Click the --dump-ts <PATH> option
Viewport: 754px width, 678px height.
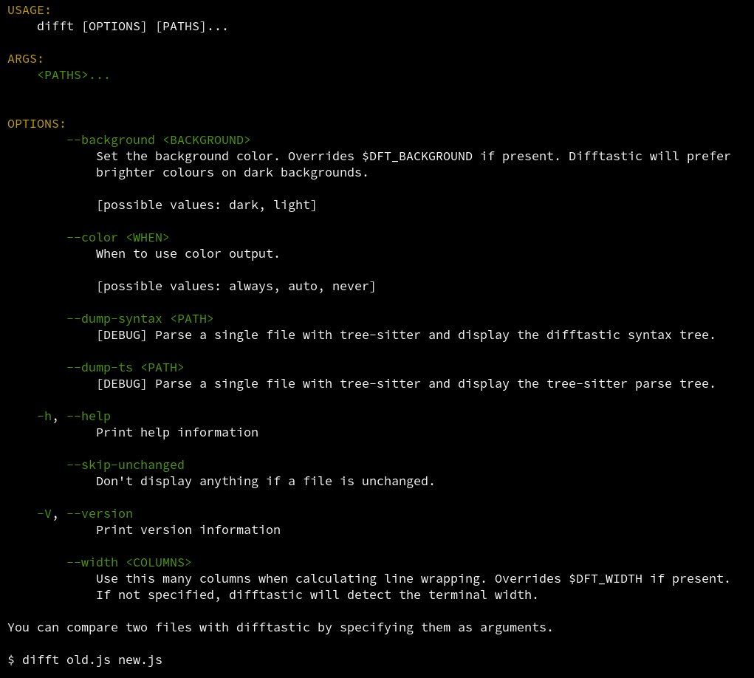coord(125,367)
